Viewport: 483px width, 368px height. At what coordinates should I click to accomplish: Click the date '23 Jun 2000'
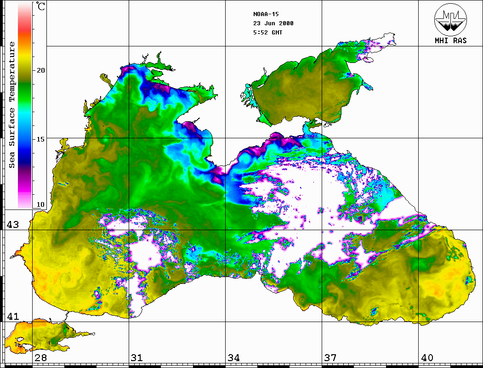point(273,23)
